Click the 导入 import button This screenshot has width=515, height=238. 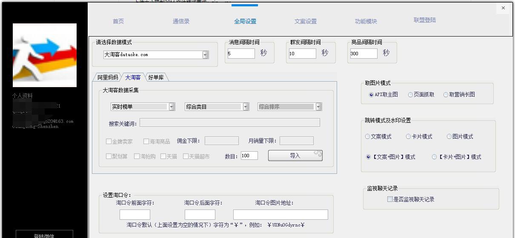click(295, 156)
